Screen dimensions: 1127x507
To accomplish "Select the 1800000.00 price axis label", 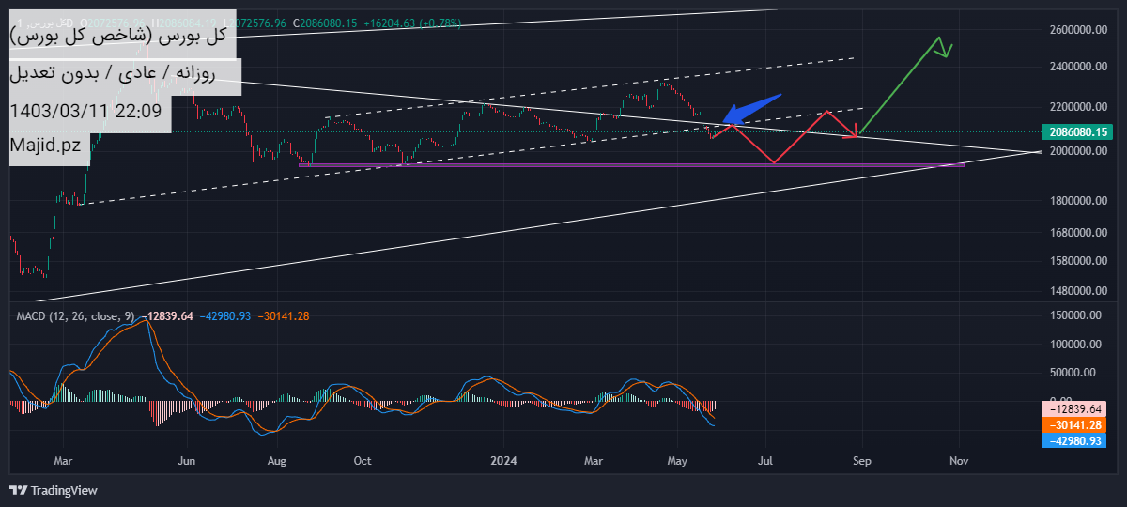I will coord(1078,201).
